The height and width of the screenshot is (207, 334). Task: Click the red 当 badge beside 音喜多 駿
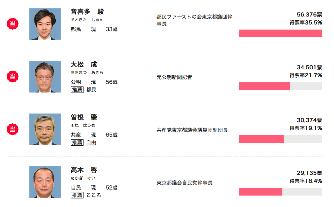tap(12, 24)
